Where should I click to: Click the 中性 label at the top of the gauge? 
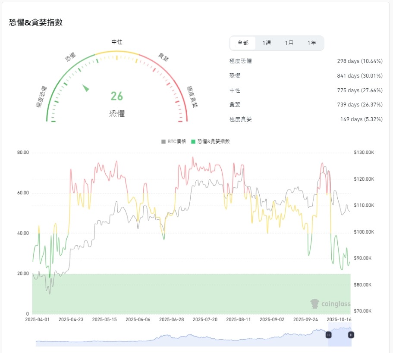pos(116,42)
